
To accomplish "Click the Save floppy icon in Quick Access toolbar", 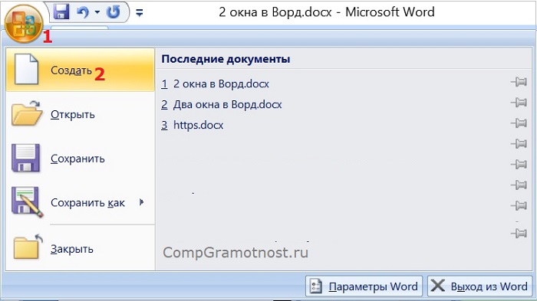I will (61, 12).
